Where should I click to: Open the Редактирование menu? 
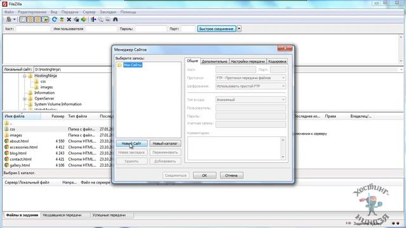(32, 12)
